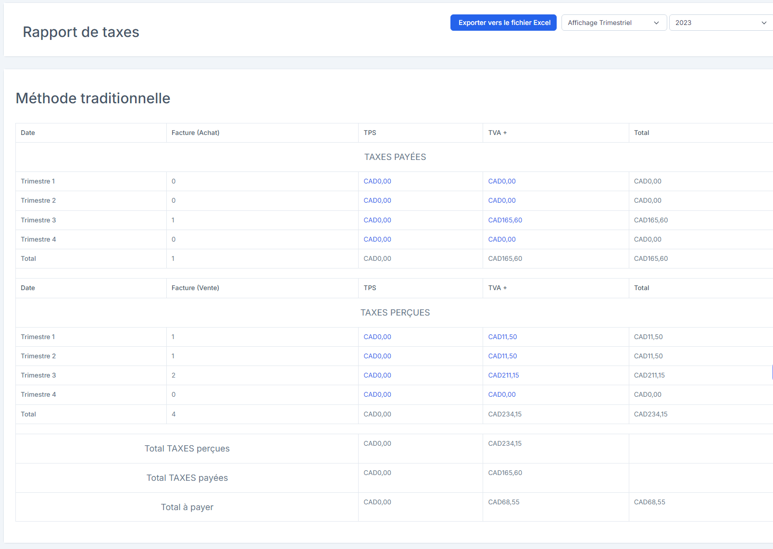The width and height of the screenshot is (773, 549).
Task: Click the TAXES PAYÉES section title
Action: click(x=395, y=157)
